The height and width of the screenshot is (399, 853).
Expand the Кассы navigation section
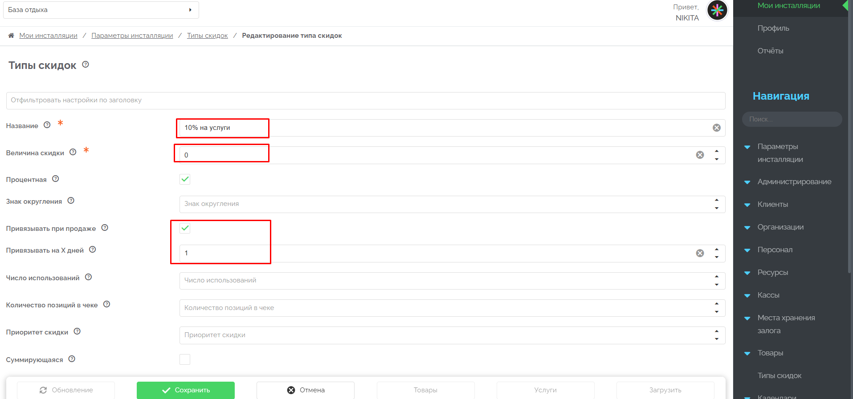(x=768, y=295)
